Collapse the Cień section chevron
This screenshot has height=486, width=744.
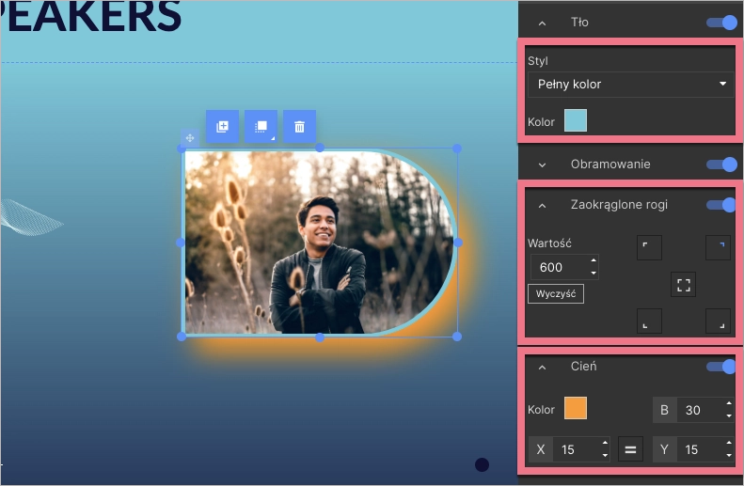tap(542, 367)
